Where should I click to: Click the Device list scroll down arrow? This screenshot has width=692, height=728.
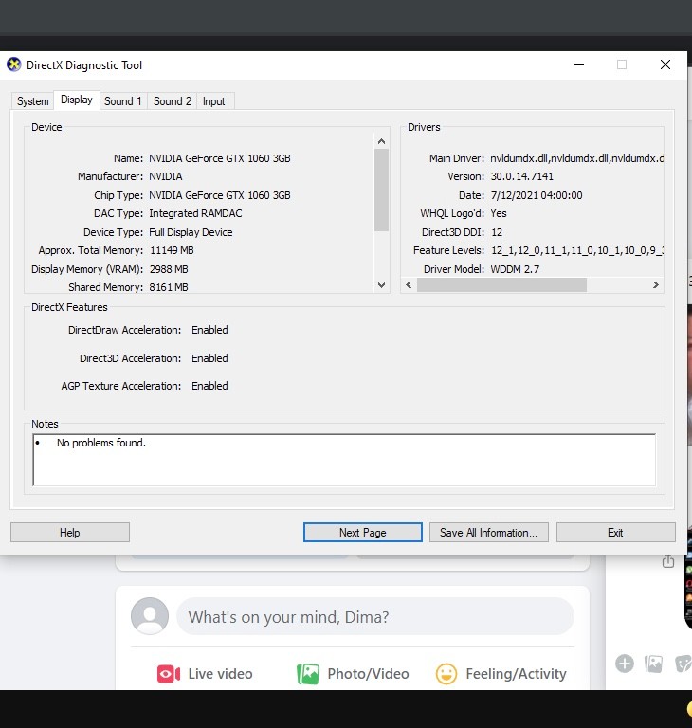[381, 285]
